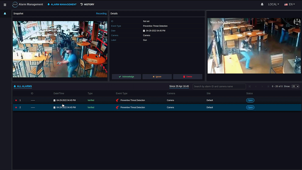The height and width of the screenshot is (170, 302).
Task: Acknowledge the selected alarm
Action: [x=126, y=77]
